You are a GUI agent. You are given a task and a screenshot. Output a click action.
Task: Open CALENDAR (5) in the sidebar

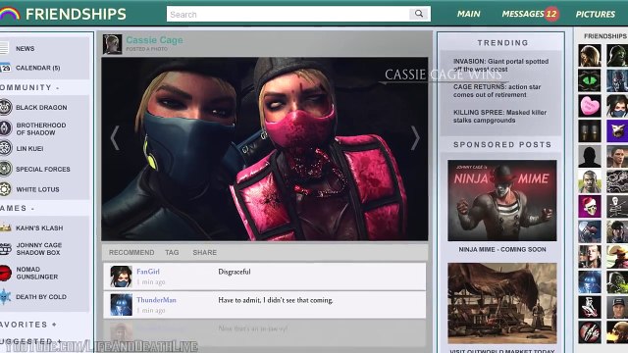[x=37, y=68]
